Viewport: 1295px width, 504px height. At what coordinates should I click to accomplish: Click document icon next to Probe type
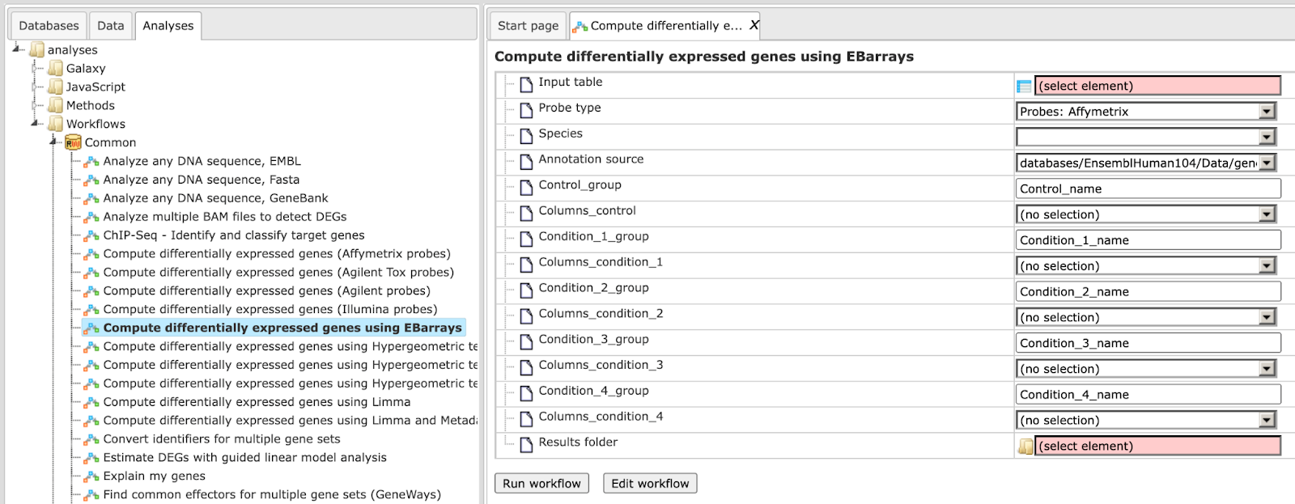[526, 109]
